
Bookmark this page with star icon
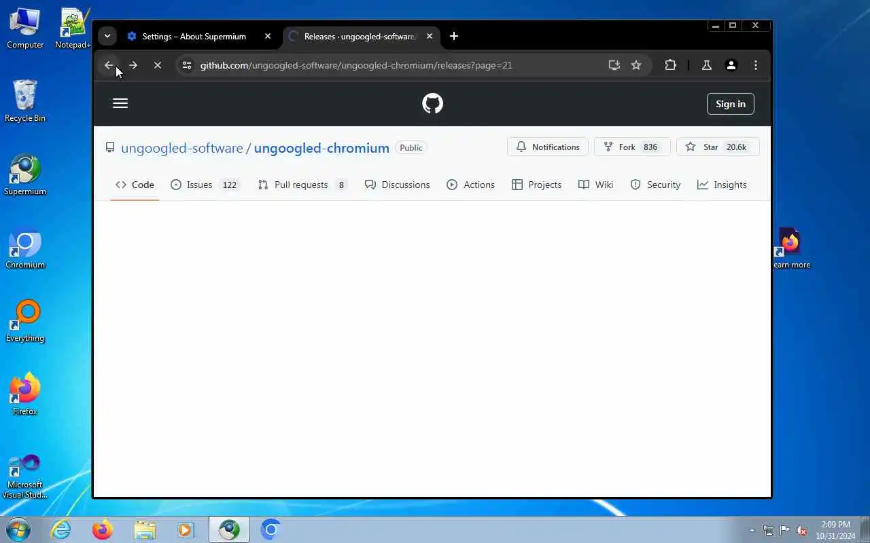(636, 65)
